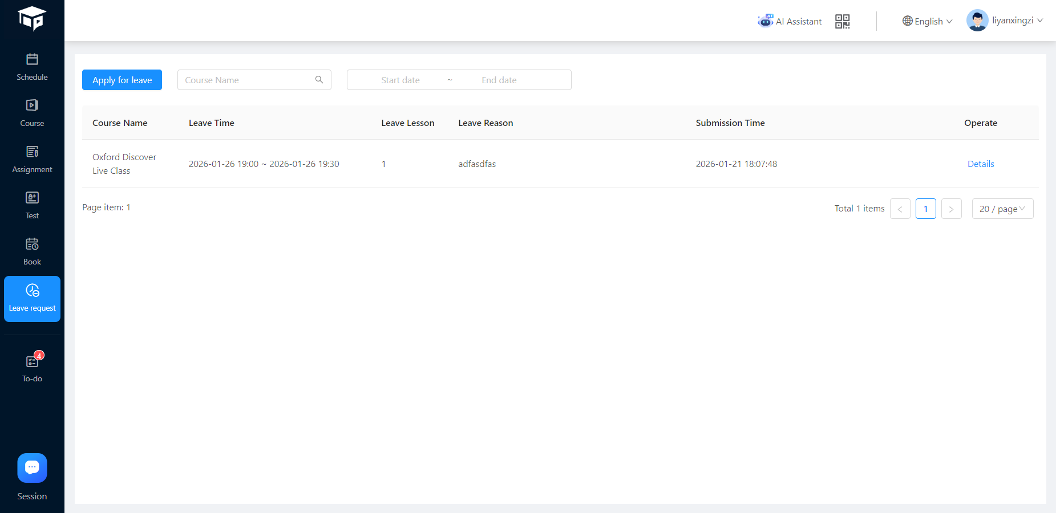Click the Apply for leave button
Viewport: 1056px width, 513px height.
(122, 80)
